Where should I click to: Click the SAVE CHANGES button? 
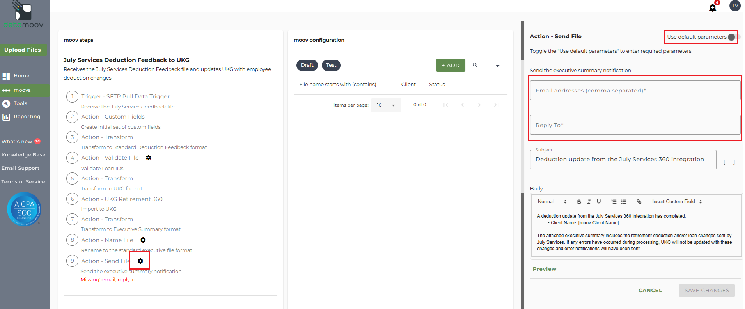[x=707, y=290]
